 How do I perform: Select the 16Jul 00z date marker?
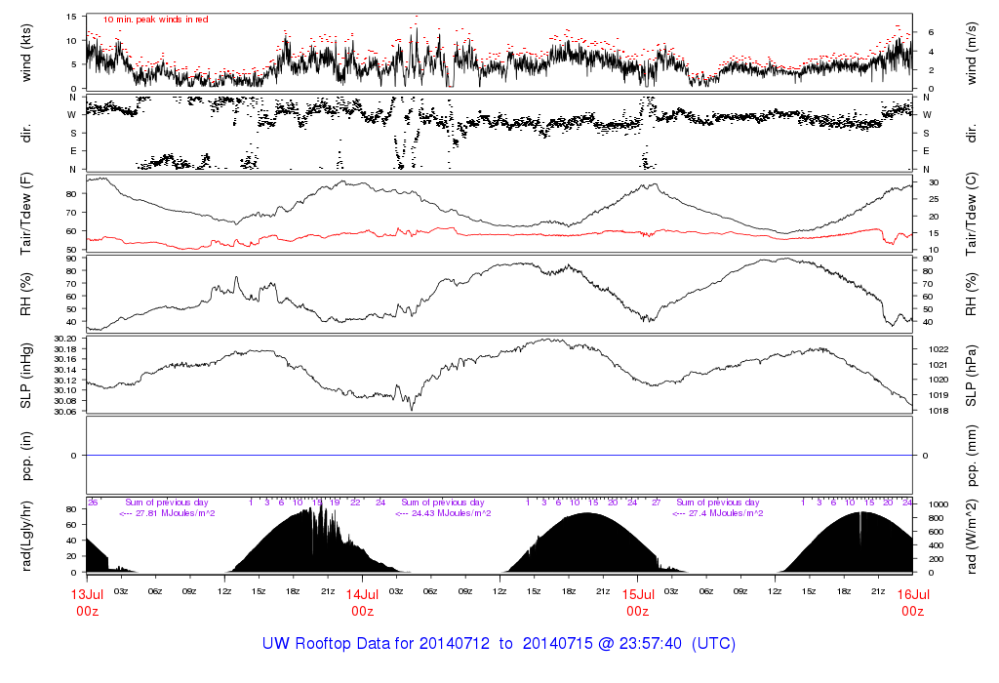[x=912, y=601]
